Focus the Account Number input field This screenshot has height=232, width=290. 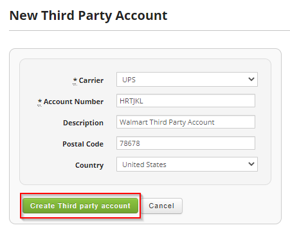click(186, 100)
